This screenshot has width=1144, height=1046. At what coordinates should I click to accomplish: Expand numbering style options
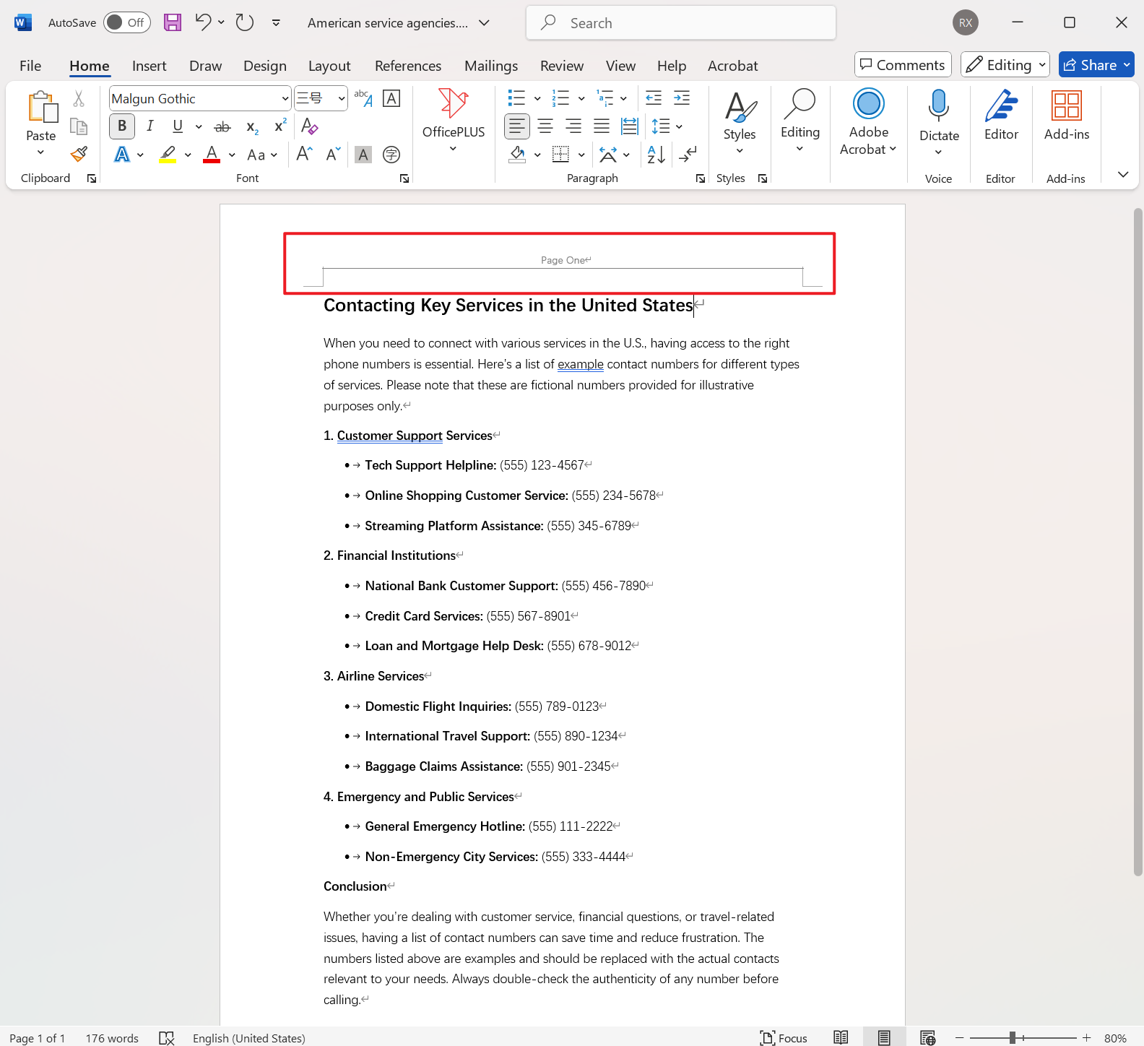pos(581,98)
